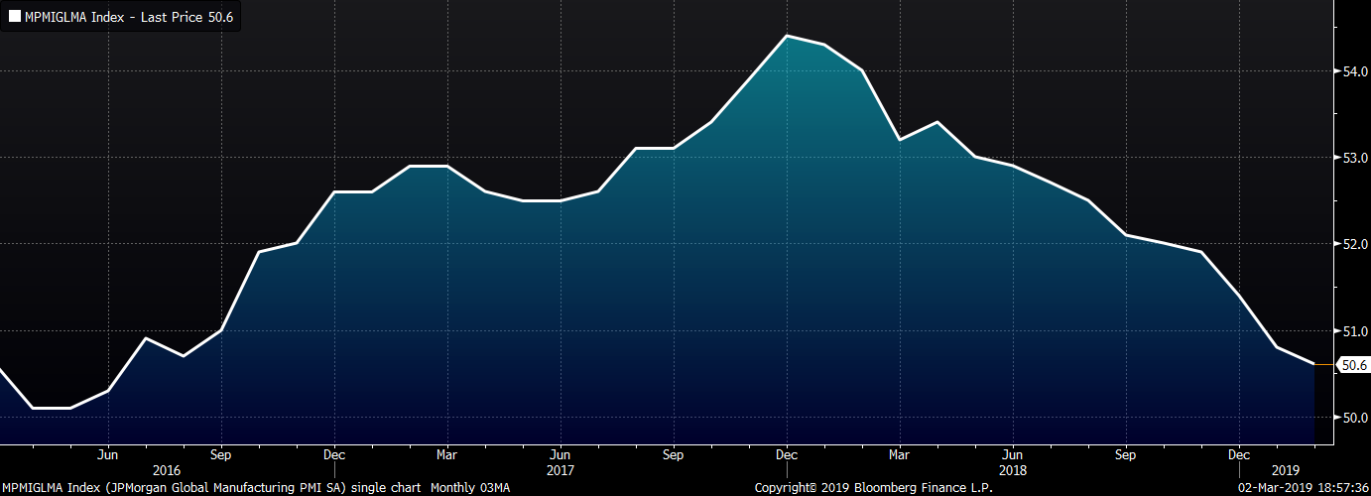The width and height of the screenshot is (1371, 496).
Task: Select the 2018 year label on the time axis
Action: 1013,469
